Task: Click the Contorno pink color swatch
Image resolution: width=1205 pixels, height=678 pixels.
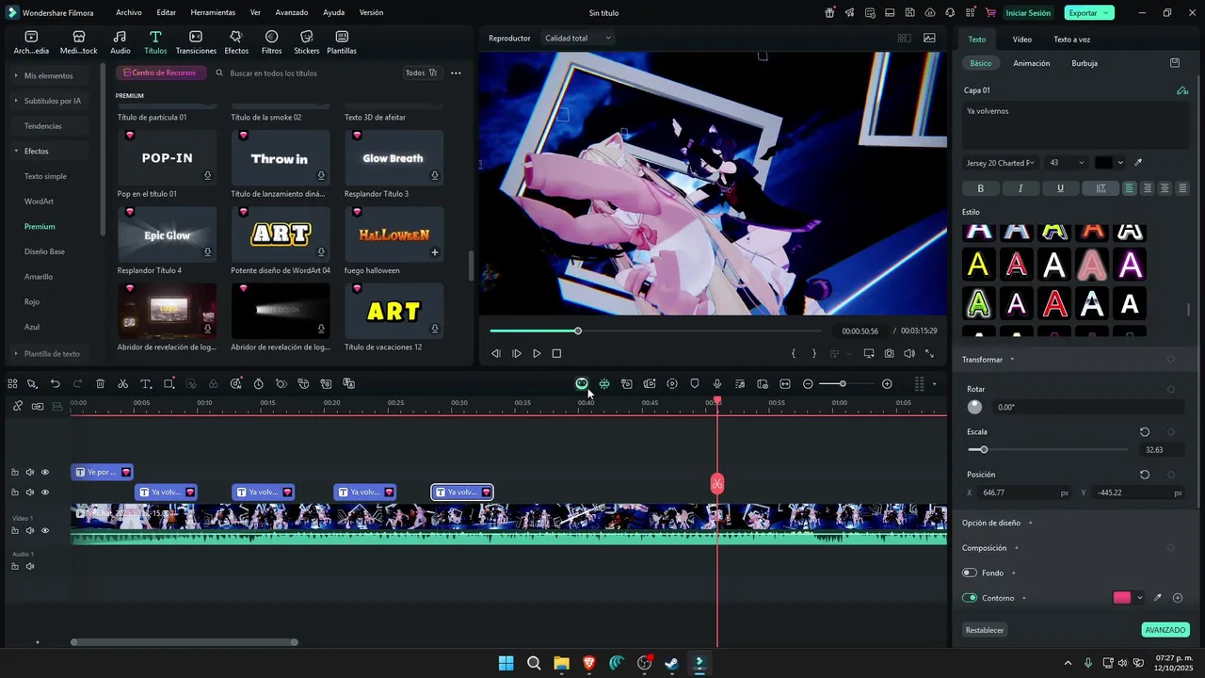Action: point(1122,598)
